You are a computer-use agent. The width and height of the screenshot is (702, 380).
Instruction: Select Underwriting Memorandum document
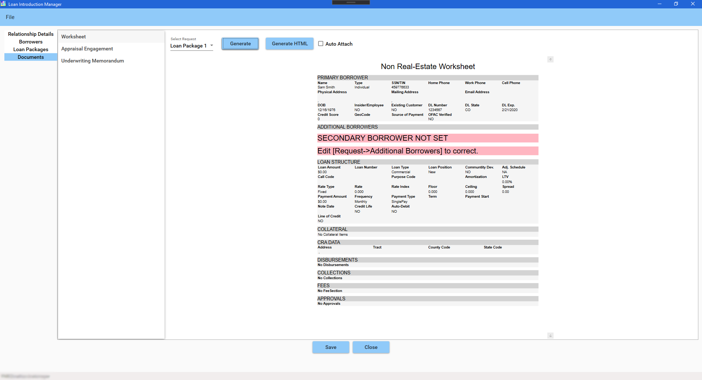[111, 61]
